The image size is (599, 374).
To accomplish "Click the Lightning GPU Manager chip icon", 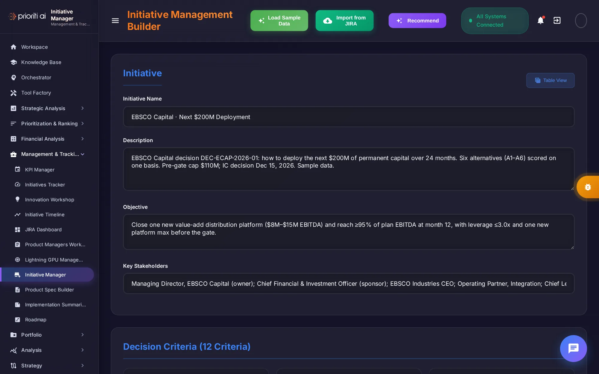I will point(18,260).
